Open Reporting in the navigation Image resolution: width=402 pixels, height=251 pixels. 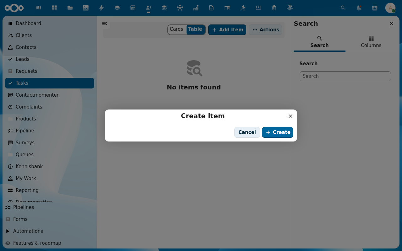50,190
